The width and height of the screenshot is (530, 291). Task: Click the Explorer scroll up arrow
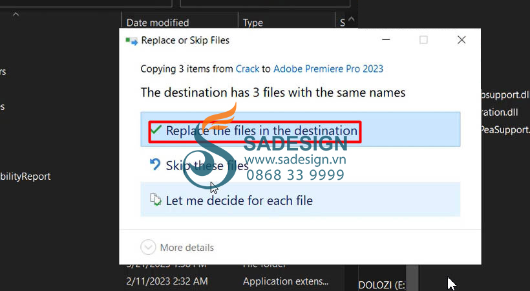[352, 19]
